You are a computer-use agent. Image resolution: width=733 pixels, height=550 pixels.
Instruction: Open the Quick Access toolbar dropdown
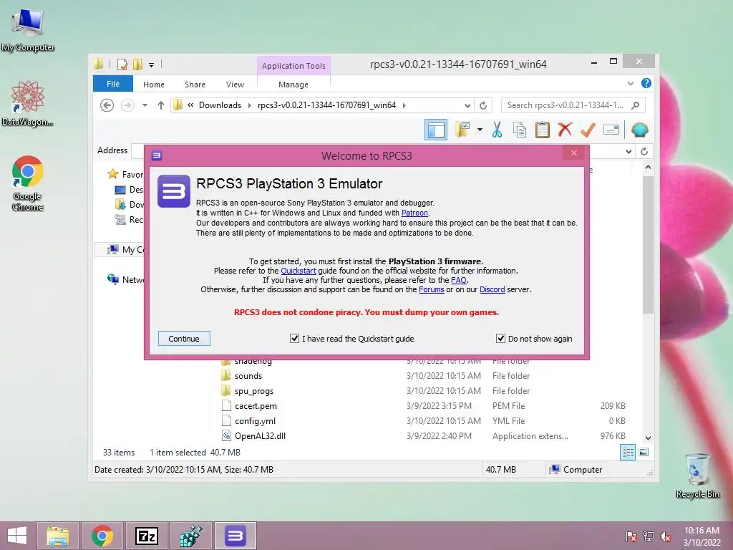[152, 65]
